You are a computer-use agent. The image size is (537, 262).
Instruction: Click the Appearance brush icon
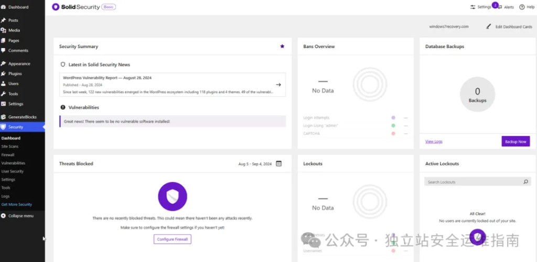click(x=4, y=63)
